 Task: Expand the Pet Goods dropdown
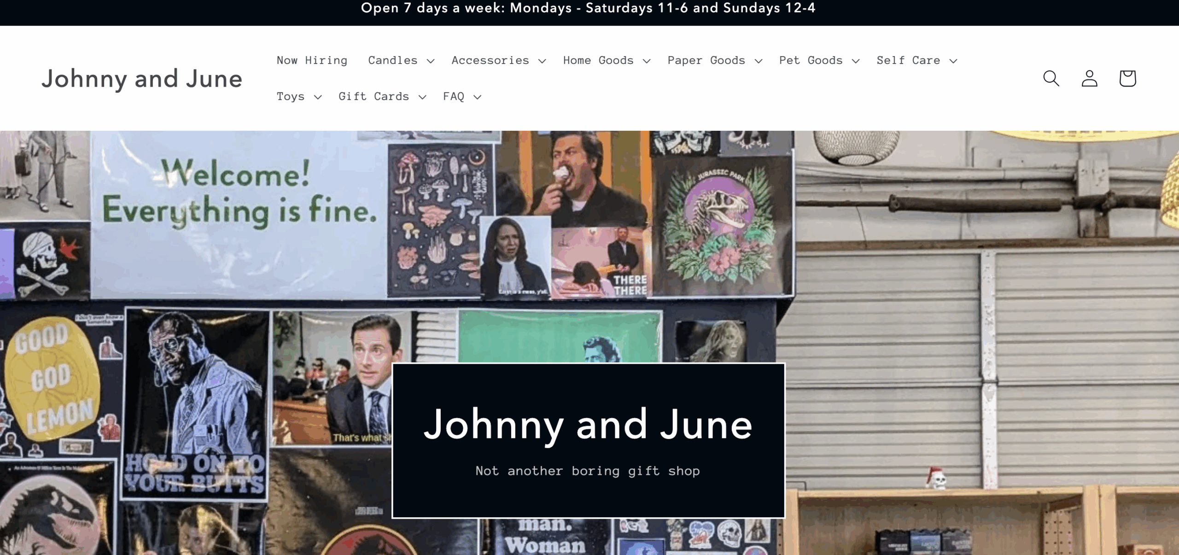(856, 60)
